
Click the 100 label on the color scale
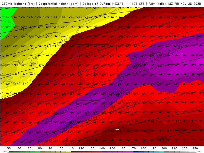click(61, 148)
